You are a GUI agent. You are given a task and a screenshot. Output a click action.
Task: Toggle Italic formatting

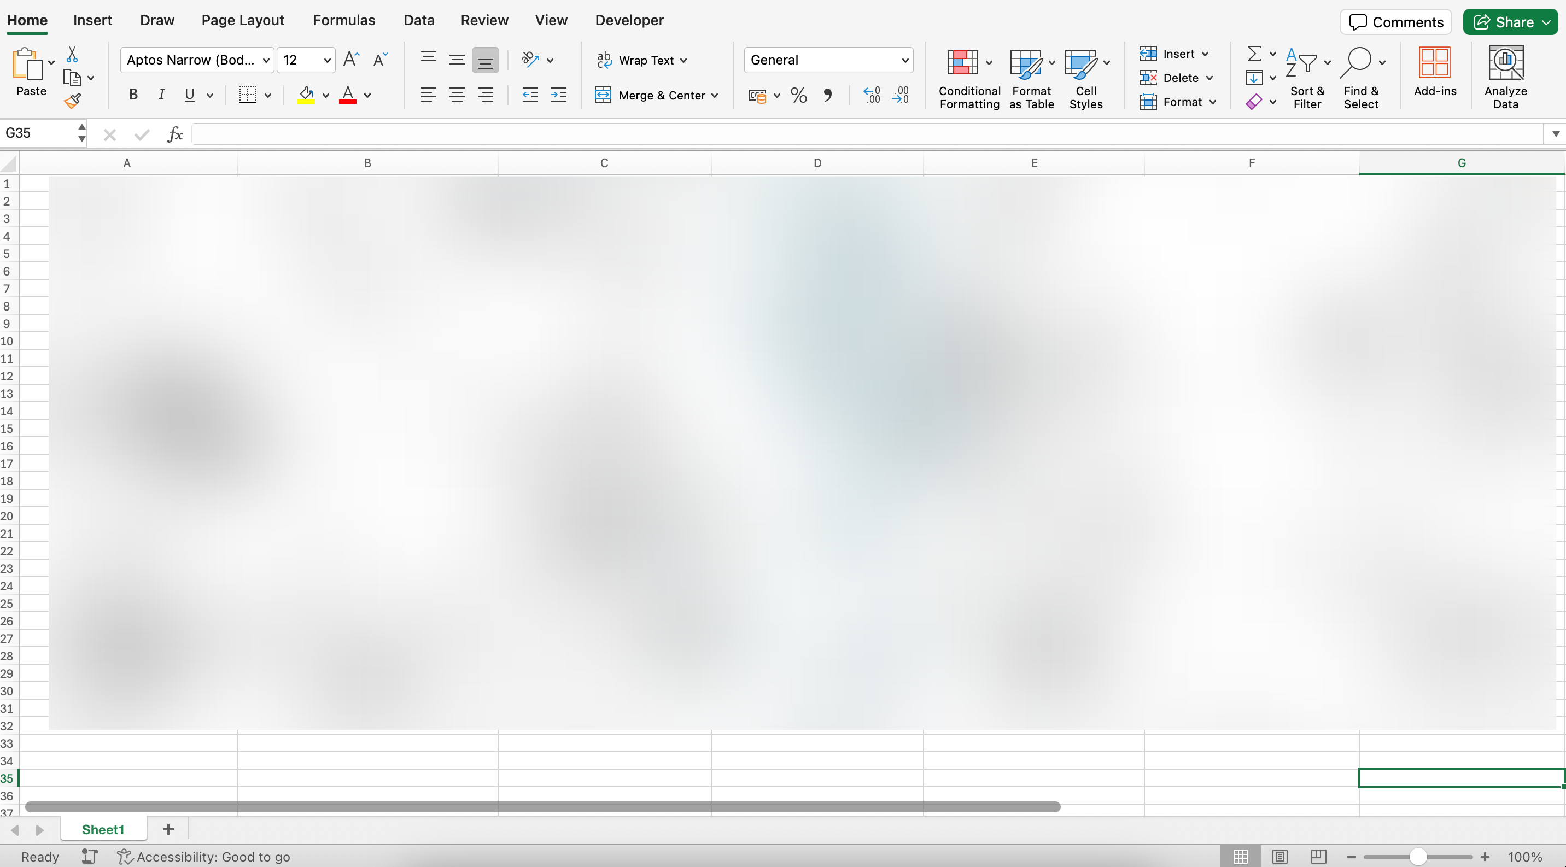(x=161, y=95)
